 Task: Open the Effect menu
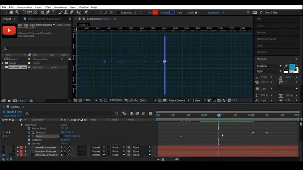pos(48,7)
